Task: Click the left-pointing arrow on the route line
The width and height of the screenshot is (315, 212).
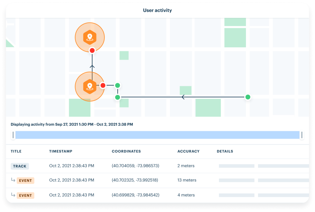Action: [183, 97]
